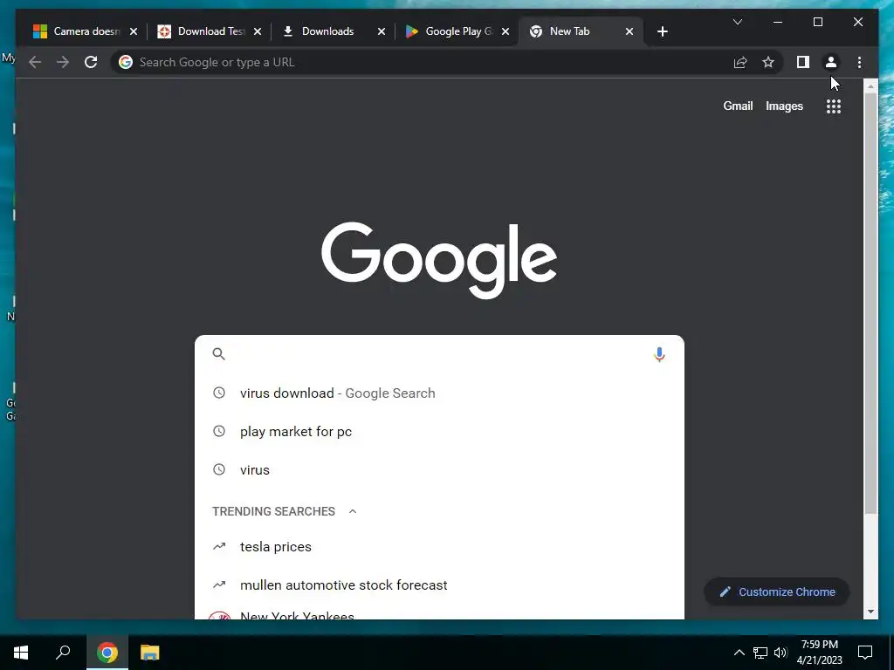Close the New Tab tab
This screenshot has width=894, height=670.
coord(629,31)
